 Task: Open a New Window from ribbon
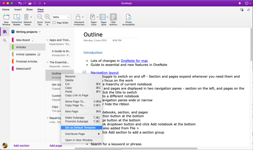(6, 20)
